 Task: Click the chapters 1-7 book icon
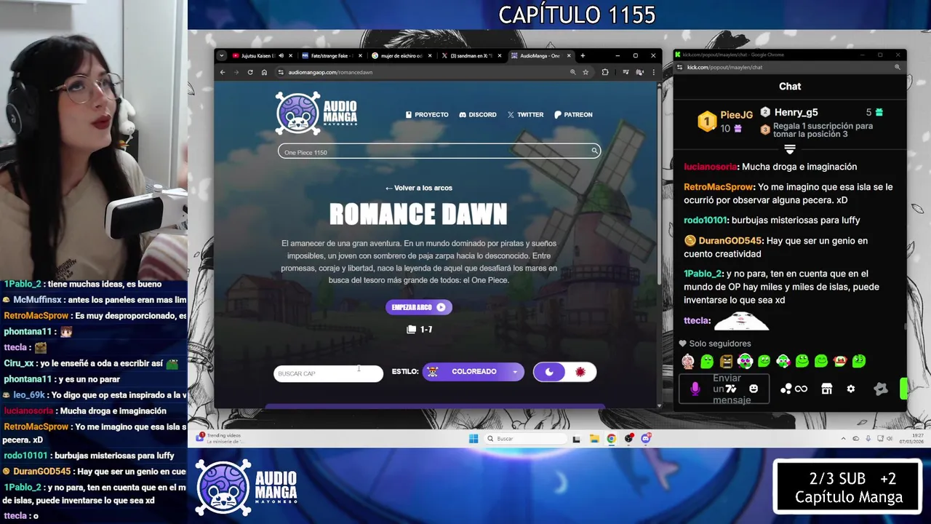(x=412, y=330)
